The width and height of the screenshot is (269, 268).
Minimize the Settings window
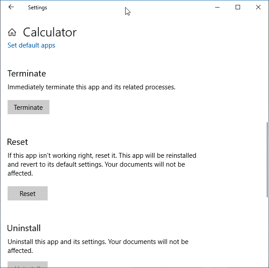click(217, 7)
